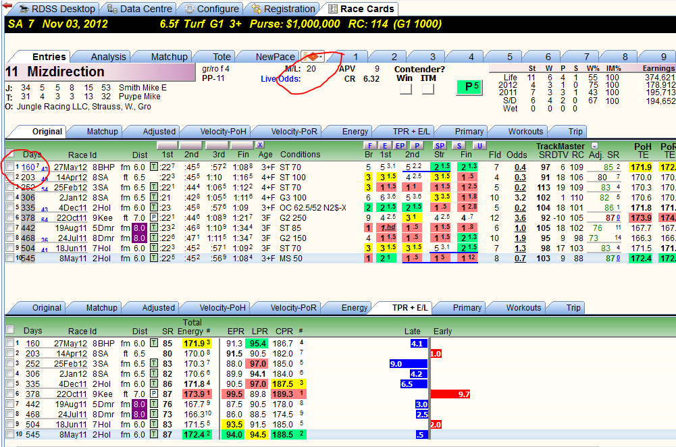Screen dimensions: 676x447
Task: Click the Configure gear icon
Action: [189, 9]
